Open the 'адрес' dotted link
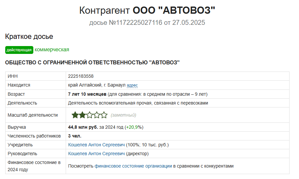 click(x=132, y=85)
